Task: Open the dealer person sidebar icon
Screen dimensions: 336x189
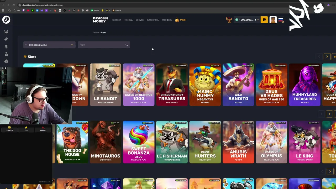Action: 6,54
